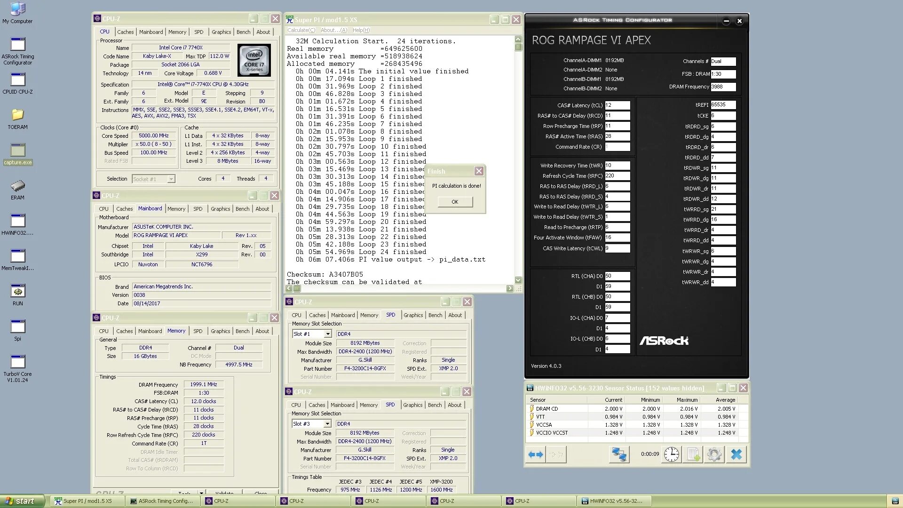Screen dimensions: 903x508
Task: Click Intel Core i7 logo in CPU-Z
Action: (254, 60)
